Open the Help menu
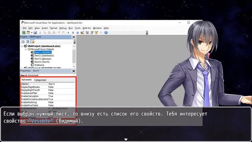The width and height of the screenshot is (252, 142). click(x=106, y=28)
